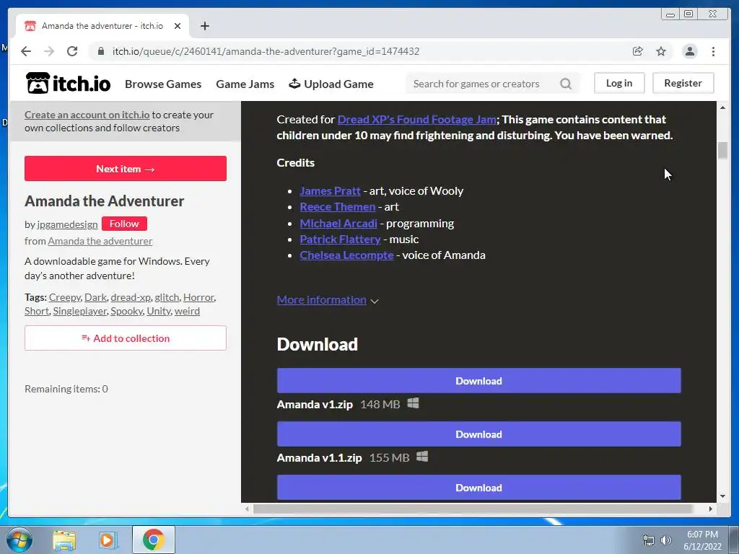Click the share page icon in address bar
This screenshot has width=739, height=554.
638,51
